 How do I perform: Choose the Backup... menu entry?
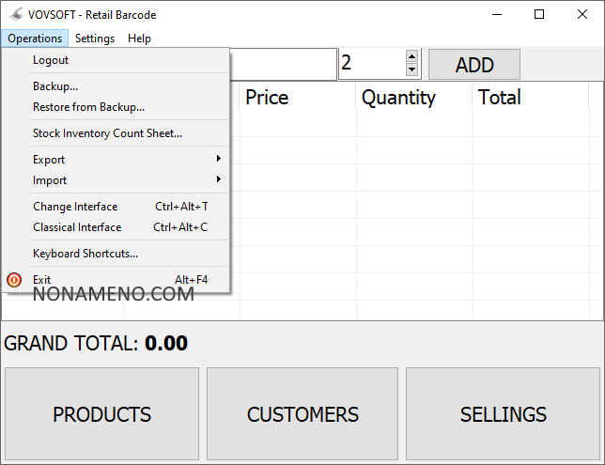(x=55, y=86)
